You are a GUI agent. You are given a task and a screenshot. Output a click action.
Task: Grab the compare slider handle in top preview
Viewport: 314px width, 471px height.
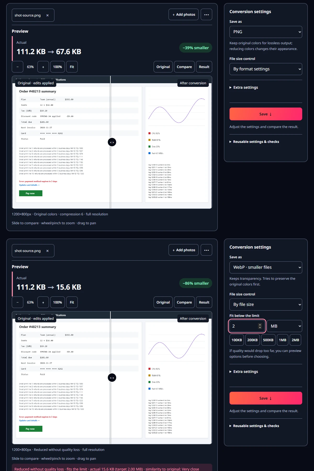tap(112, 142)
